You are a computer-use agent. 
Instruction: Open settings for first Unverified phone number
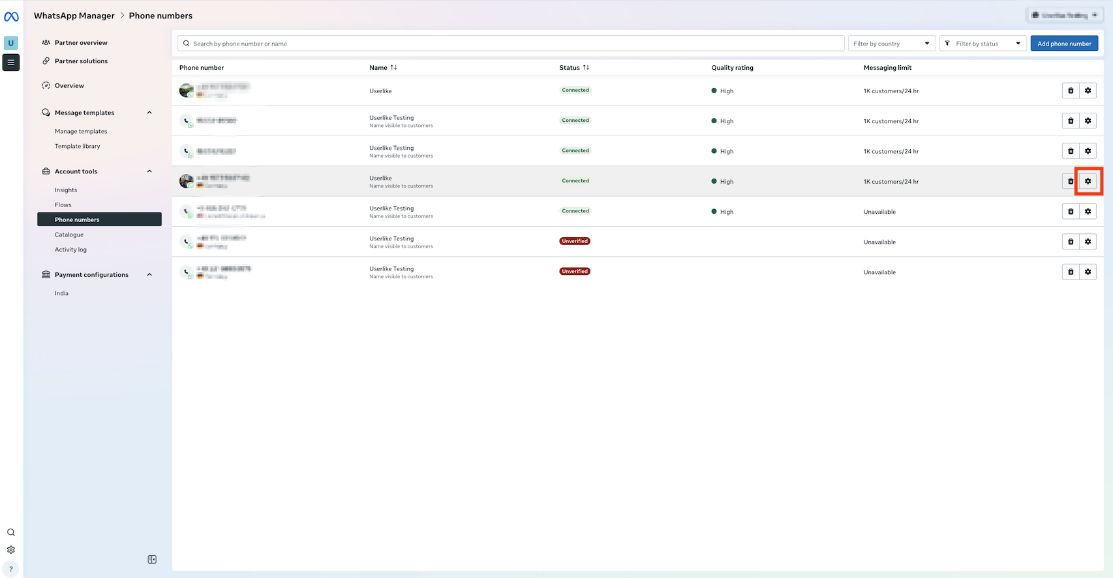[1088, 242]
